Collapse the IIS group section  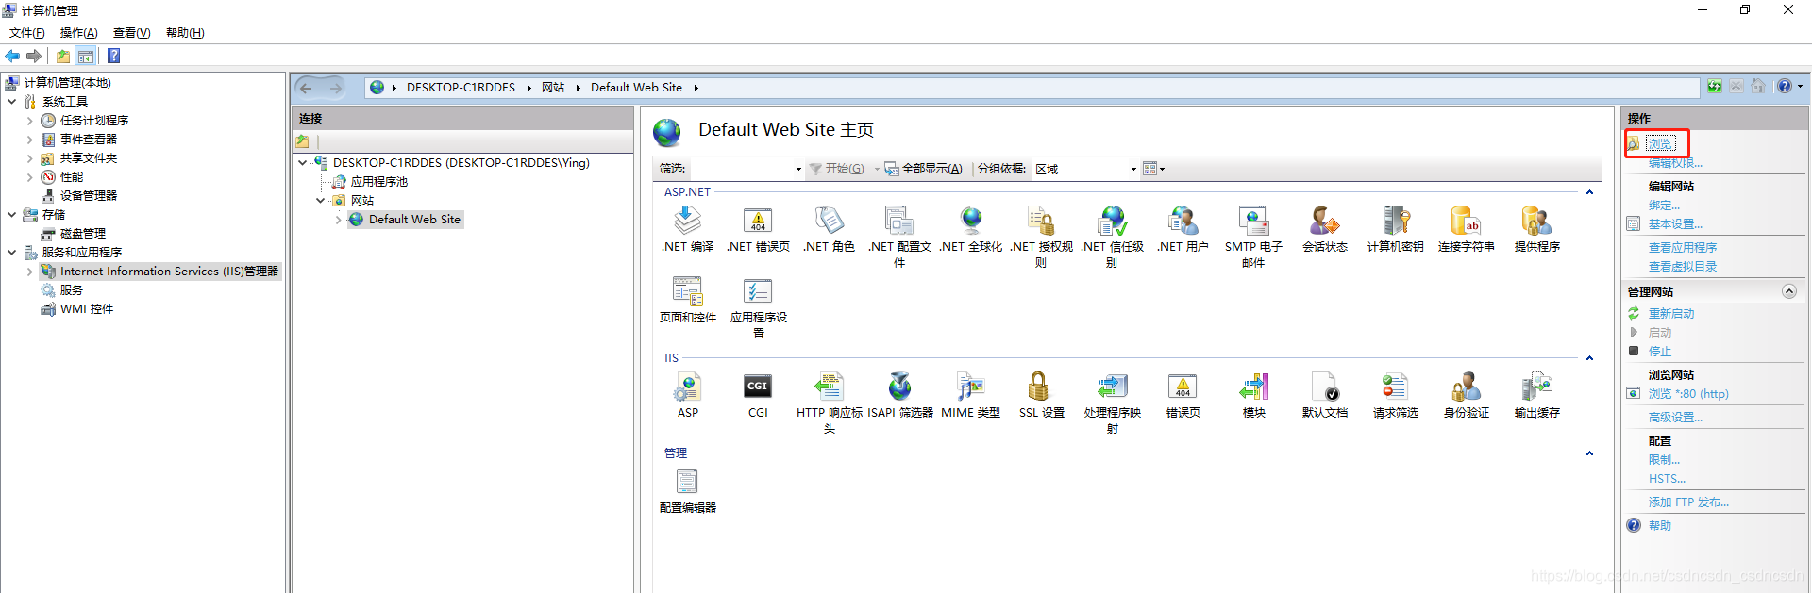click(x=1589, y=358)
